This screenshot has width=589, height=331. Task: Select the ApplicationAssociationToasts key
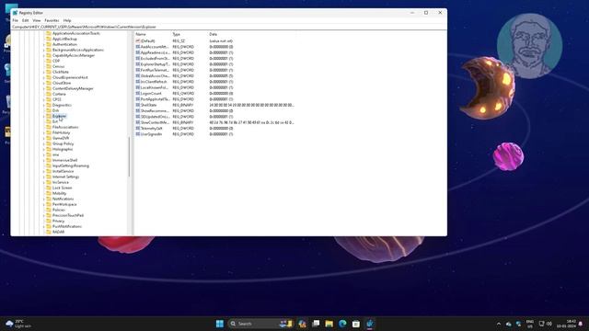coord(76,33)
